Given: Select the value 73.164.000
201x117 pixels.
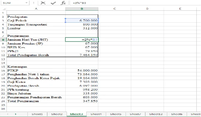Looking at the screenshot, I should click(x=82, y=74).
